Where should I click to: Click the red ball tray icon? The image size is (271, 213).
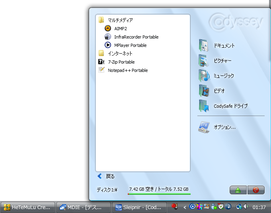174,206
